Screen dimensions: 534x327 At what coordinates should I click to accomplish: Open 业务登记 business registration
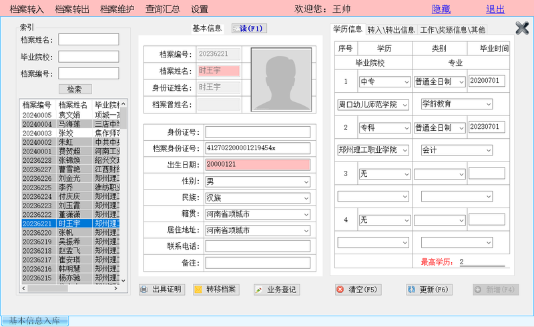[x=277, y=290]
